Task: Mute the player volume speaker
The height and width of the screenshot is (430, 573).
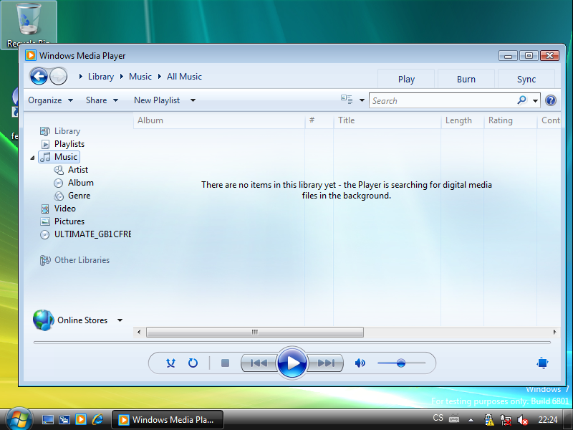Action: [360, 363]
